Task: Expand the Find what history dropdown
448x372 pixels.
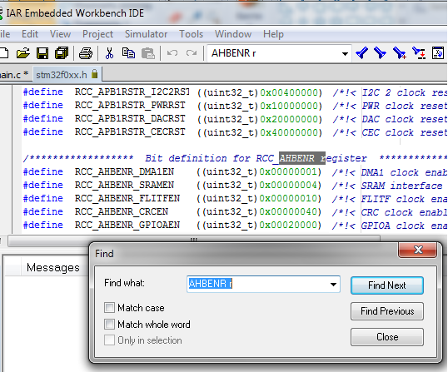Action: [333, 285]
